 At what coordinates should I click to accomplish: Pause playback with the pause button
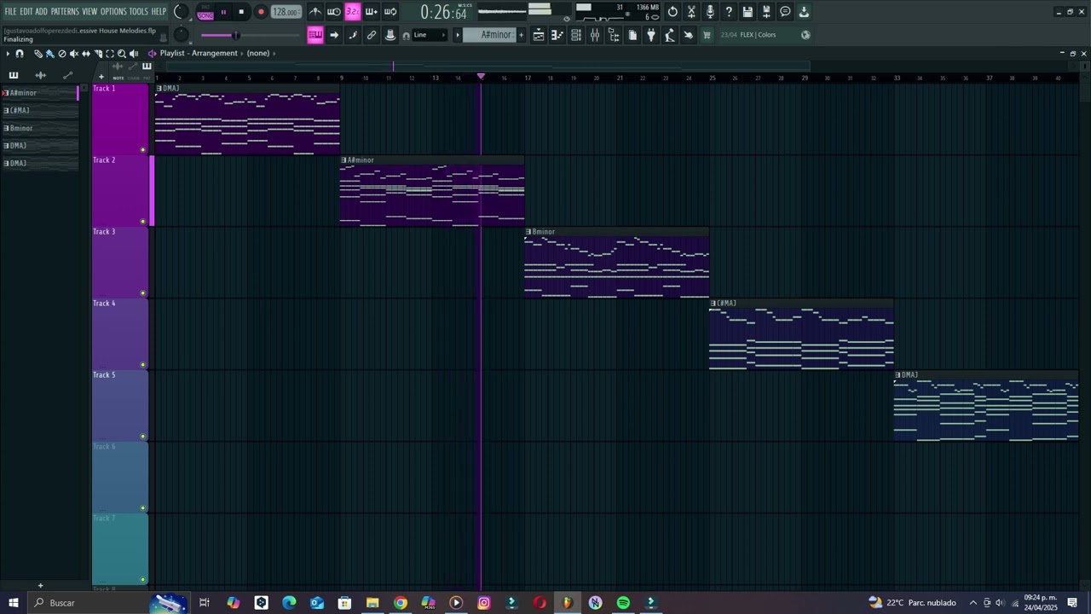(223, 12)
